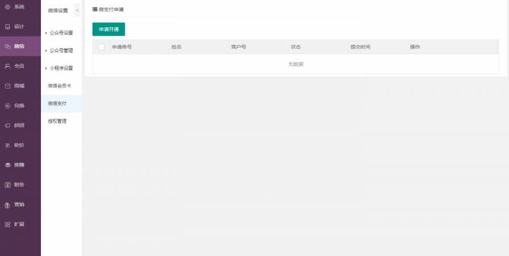Collapse the submenu panel with double-chevron

pyautogui.click(x=77, y=10)
